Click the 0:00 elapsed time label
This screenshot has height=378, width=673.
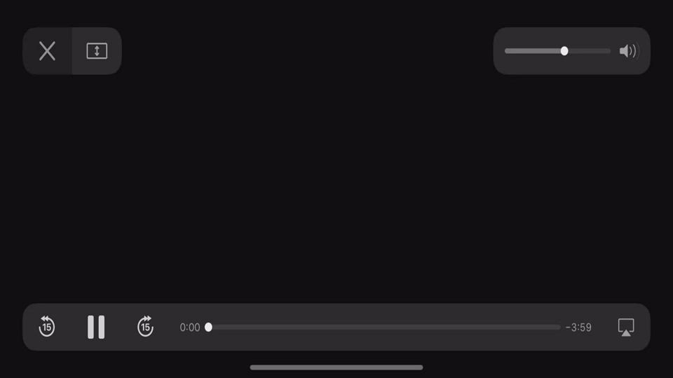coord(190,328)
